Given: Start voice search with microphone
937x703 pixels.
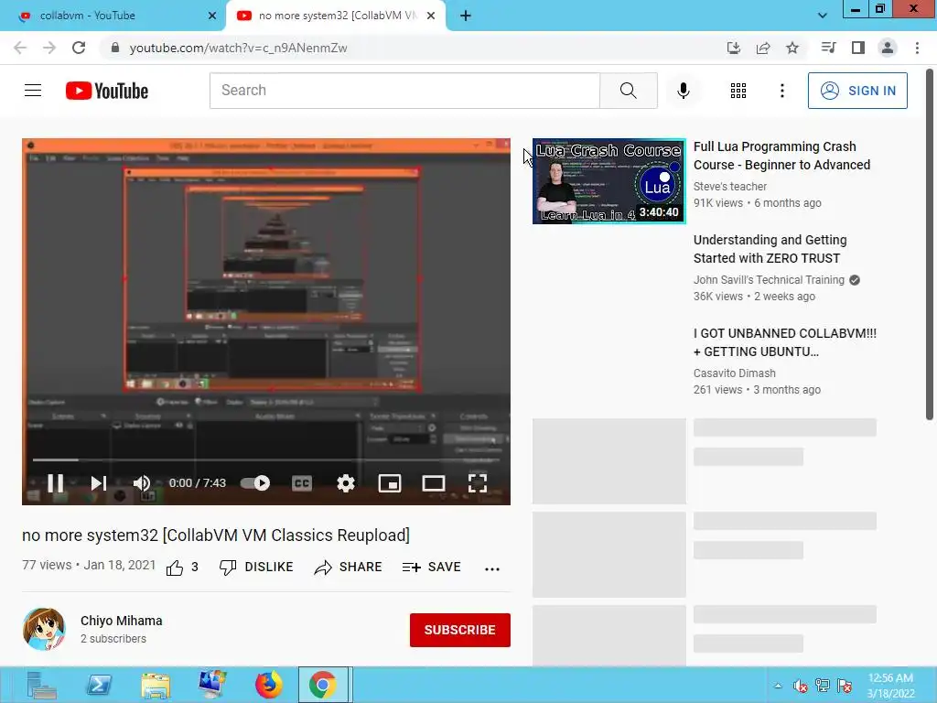Looking at the screenshot, I should click(x=683, y=91).
